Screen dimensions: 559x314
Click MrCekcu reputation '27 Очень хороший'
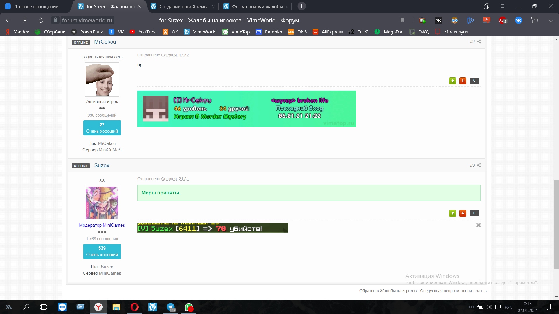(102, 128)
